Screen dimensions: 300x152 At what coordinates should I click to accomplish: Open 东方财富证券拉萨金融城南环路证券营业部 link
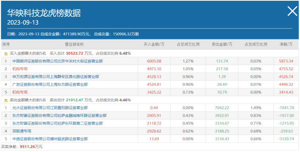pos(60,115)
